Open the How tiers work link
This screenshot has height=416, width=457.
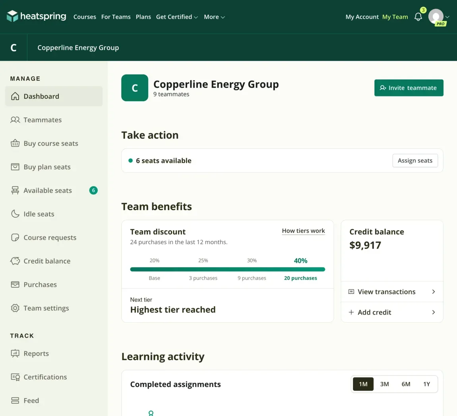click(x=303, y=231)
